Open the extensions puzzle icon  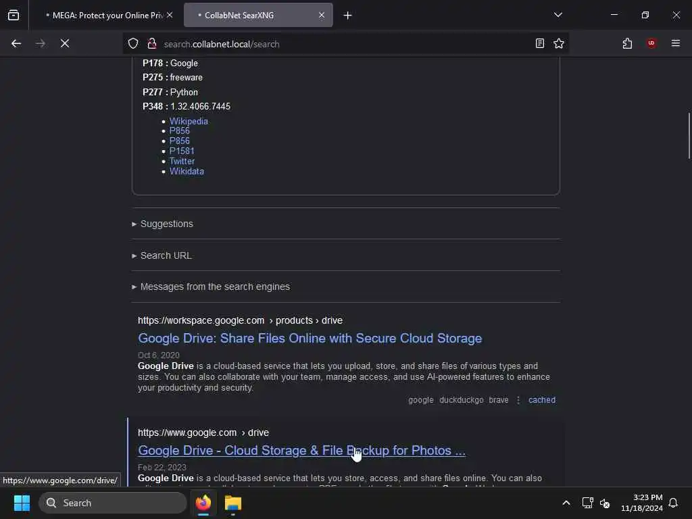(628, 43)
